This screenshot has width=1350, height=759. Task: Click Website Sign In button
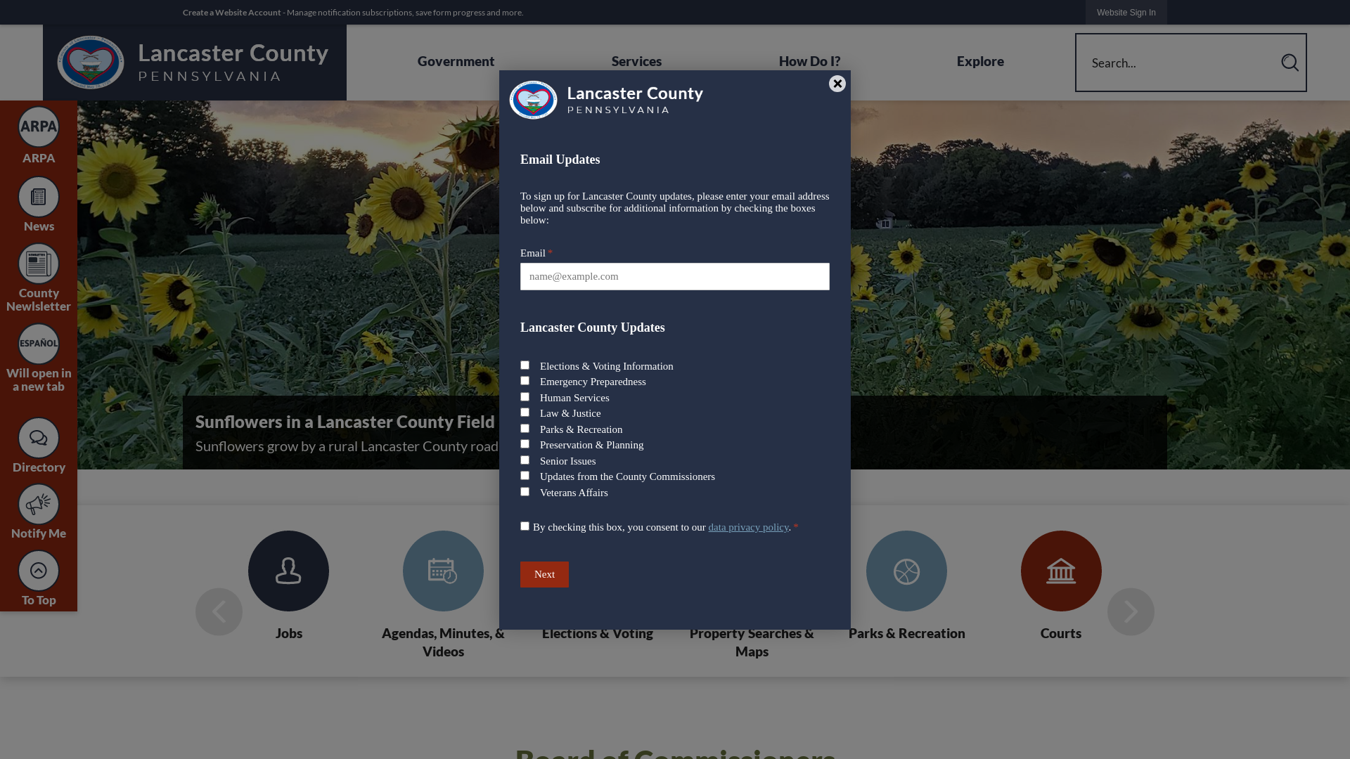(1126, 12)
